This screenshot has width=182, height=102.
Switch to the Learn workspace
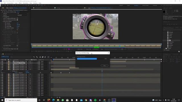(x=128, y=5)
